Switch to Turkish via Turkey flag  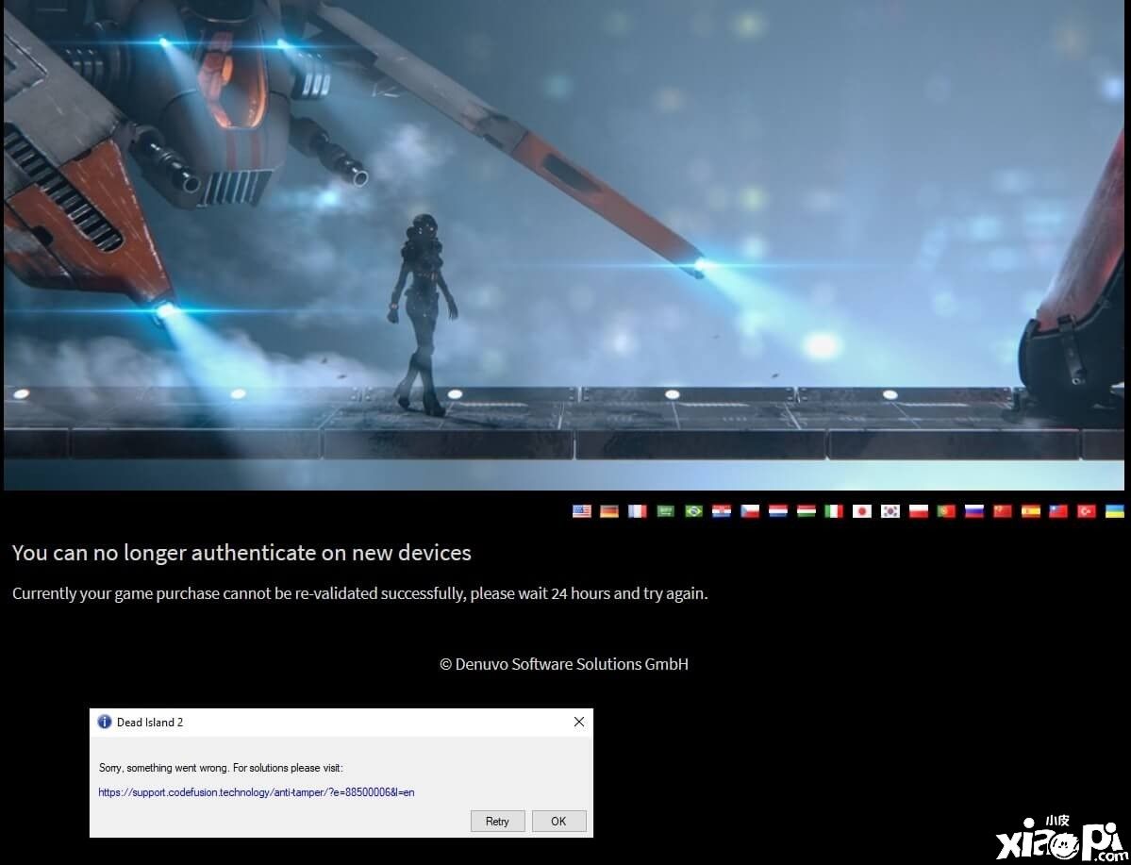click(1087, 510)
